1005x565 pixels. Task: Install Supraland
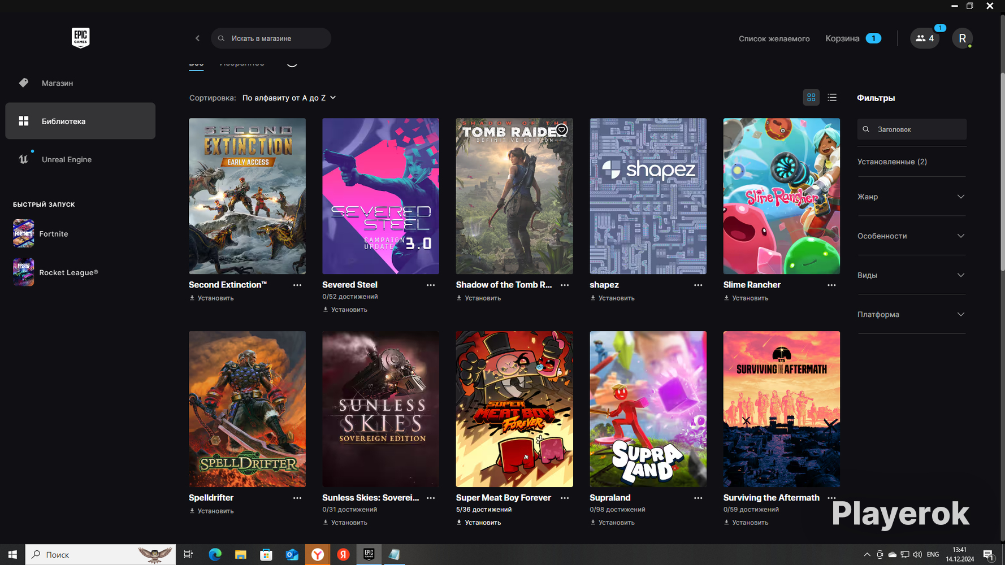point(612,523)
